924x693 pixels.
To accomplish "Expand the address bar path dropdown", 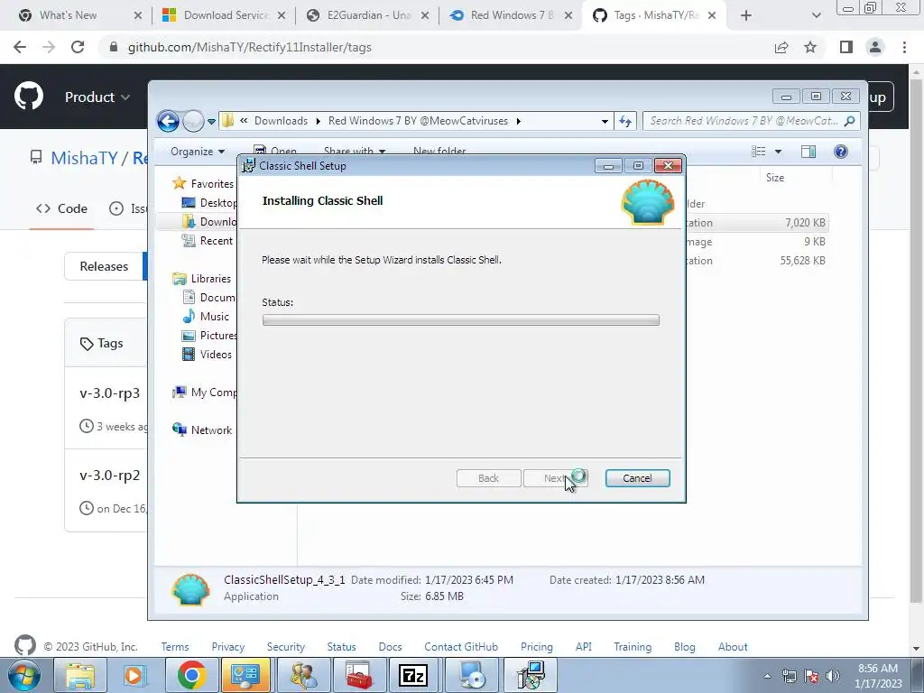I will point(605,122).
